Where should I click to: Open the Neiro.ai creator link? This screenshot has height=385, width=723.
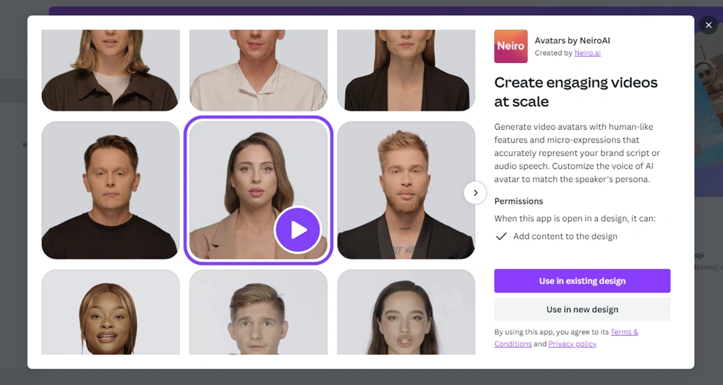[x=588, y=53]
